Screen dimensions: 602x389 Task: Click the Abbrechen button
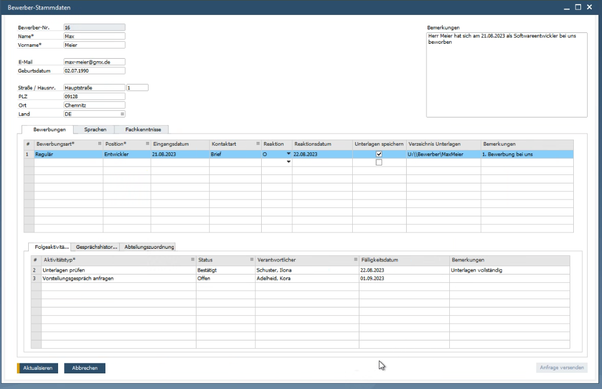click(x=84, y=368)
